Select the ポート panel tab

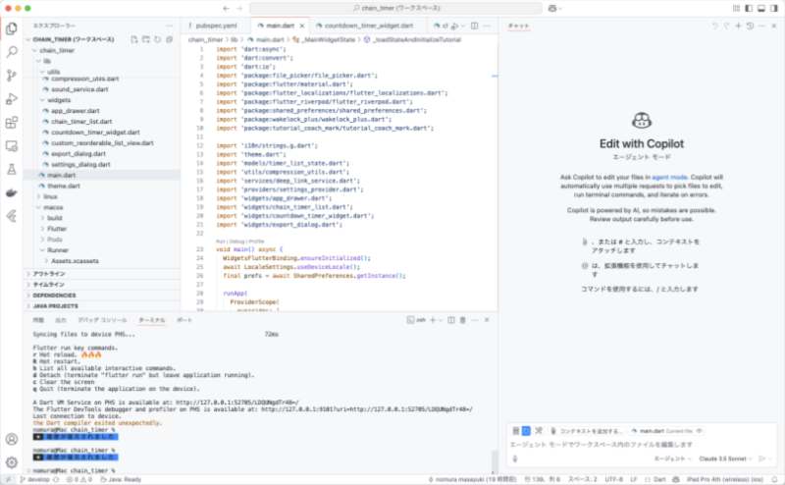click(184, 320)
